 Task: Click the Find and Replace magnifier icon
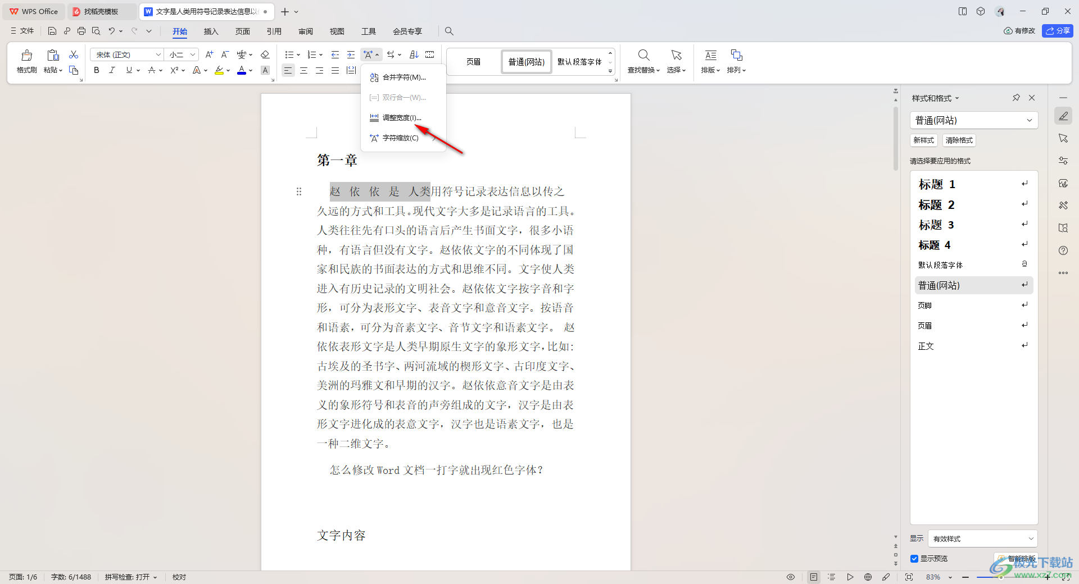tap(644, 55)
